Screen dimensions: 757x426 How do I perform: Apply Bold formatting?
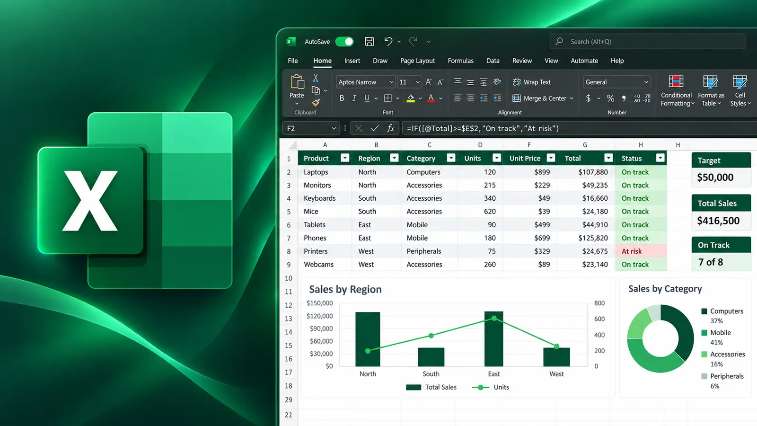[342, 98]
